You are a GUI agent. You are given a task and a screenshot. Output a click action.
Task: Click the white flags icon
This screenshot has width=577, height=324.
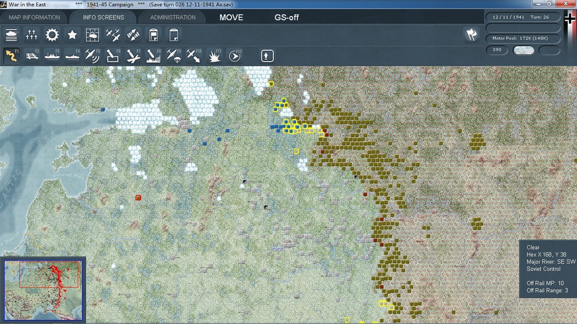[471, 35]
